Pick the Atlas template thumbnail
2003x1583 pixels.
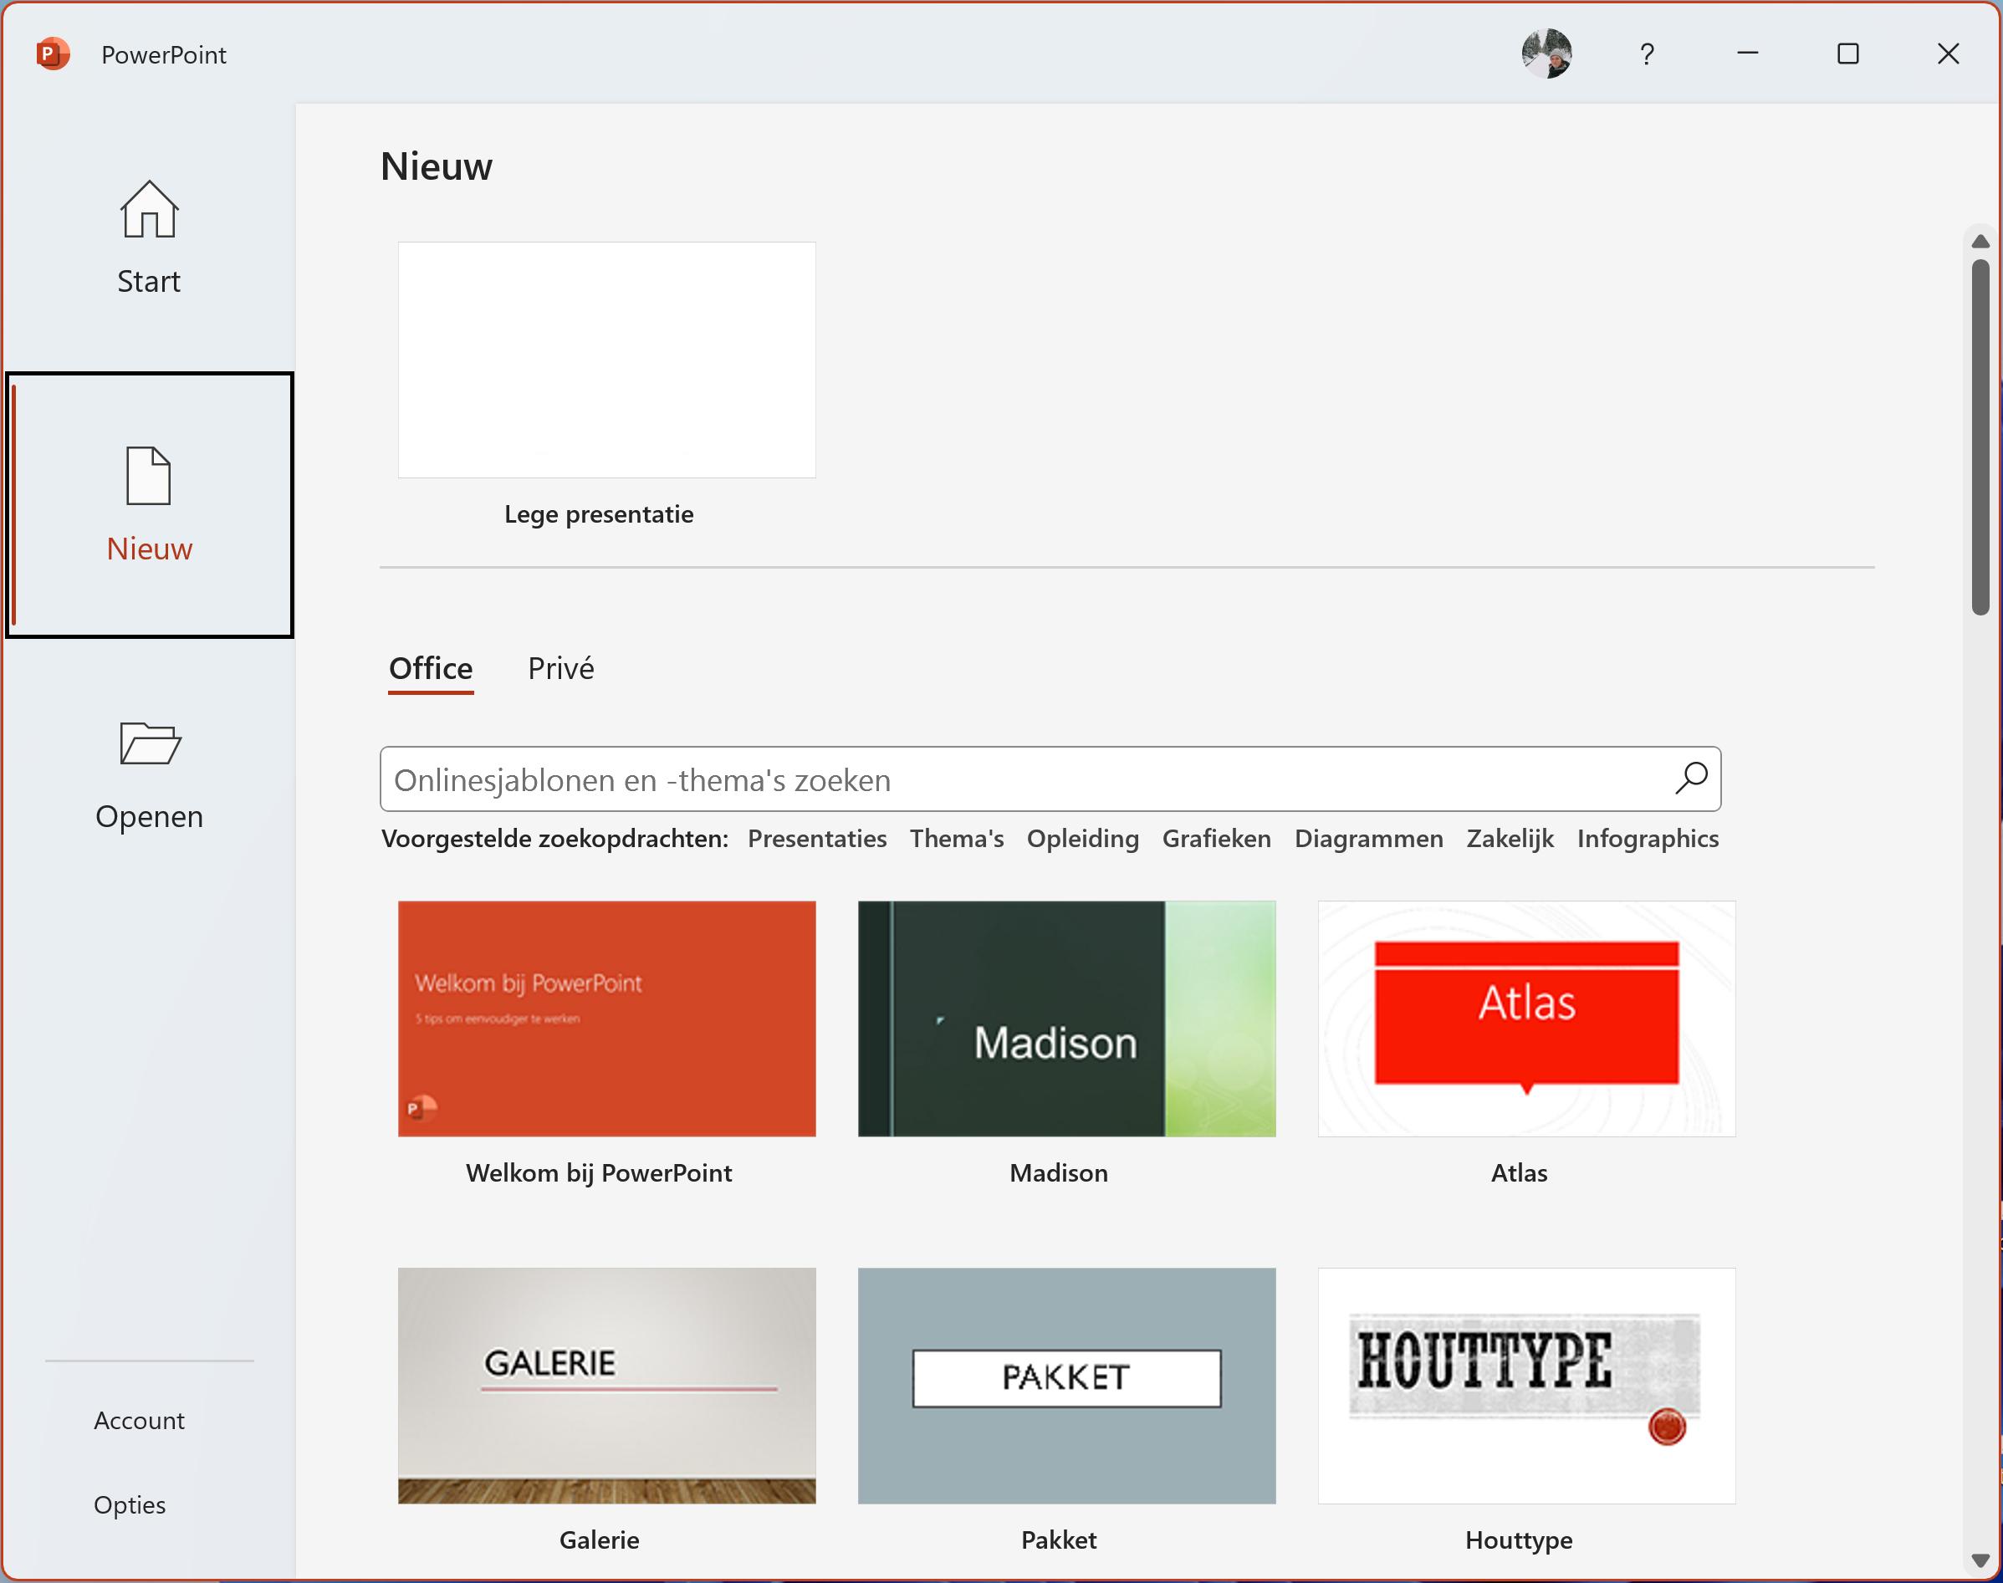click(1525, 1019)
